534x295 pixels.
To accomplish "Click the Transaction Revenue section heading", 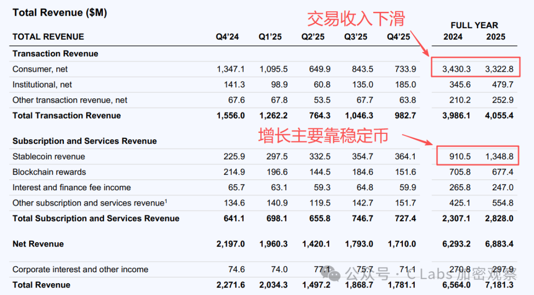I will coord(55,53).
